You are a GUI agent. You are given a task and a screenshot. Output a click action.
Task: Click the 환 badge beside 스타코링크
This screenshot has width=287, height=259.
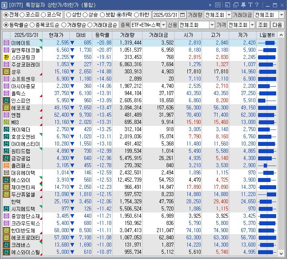coord(6,57)
